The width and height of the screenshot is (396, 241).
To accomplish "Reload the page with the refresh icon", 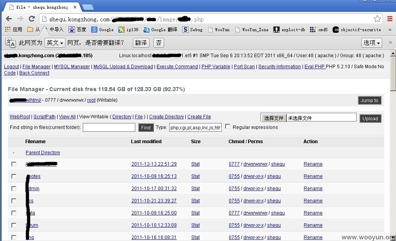I will (32, 19).
